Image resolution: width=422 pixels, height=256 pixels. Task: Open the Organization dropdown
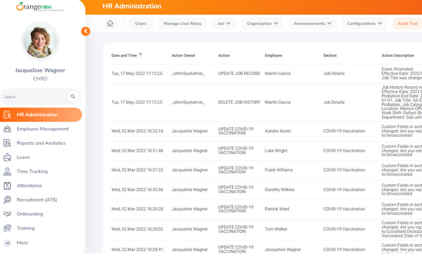[262, 23]
